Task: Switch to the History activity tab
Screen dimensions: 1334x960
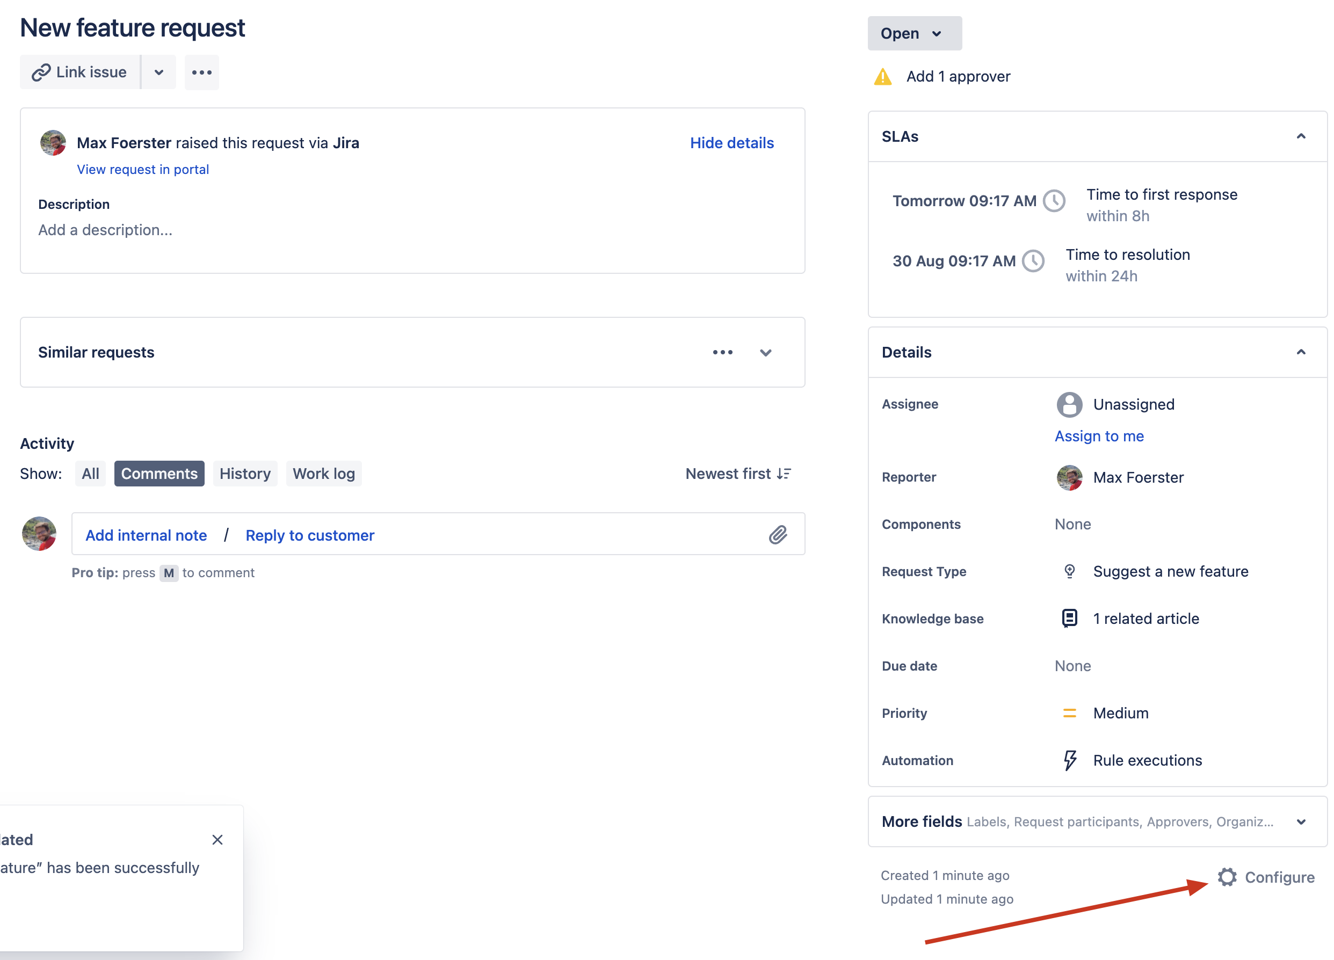Action: click(245, 474)
